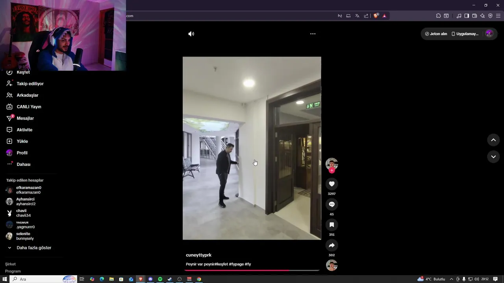Open volume speaker tray icon
This screenshot has height=283, width=504.
pyautogui.click(x=476, y=279)
